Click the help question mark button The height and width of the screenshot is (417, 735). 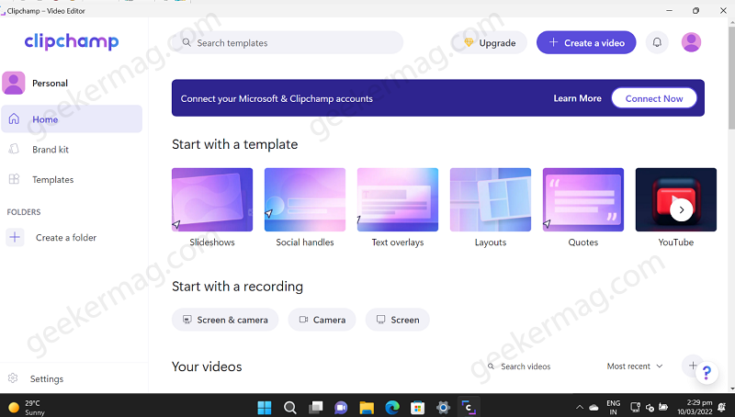coord(707,373)
